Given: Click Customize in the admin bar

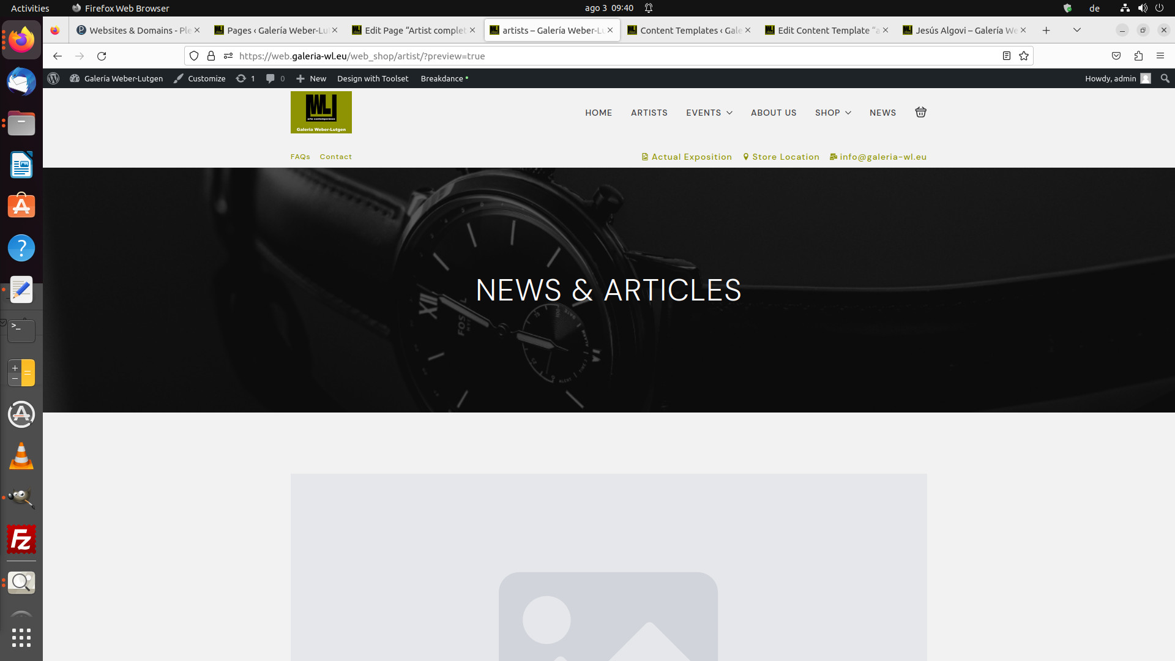Looking at the screenshot, I should 200,78.
